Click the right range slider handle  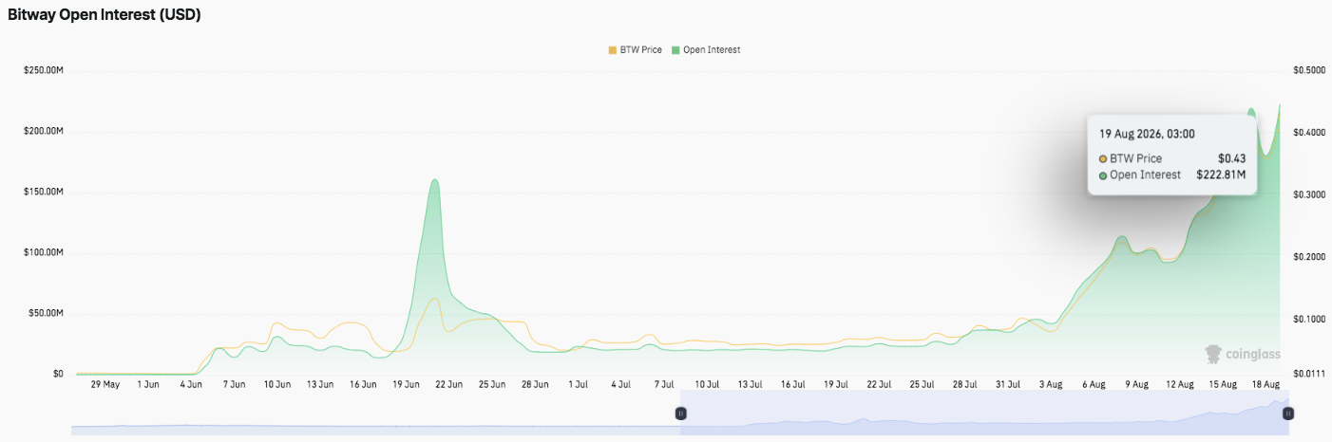(x=1289, y=414)
